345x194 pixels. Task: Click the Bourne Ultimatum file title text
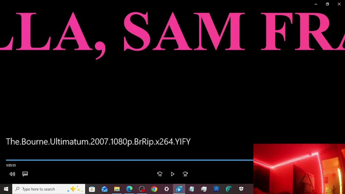[98, 142]
